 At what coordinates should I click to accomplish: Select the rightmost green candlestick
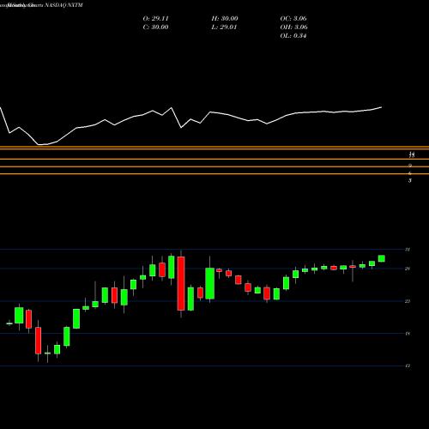(382, 258)
